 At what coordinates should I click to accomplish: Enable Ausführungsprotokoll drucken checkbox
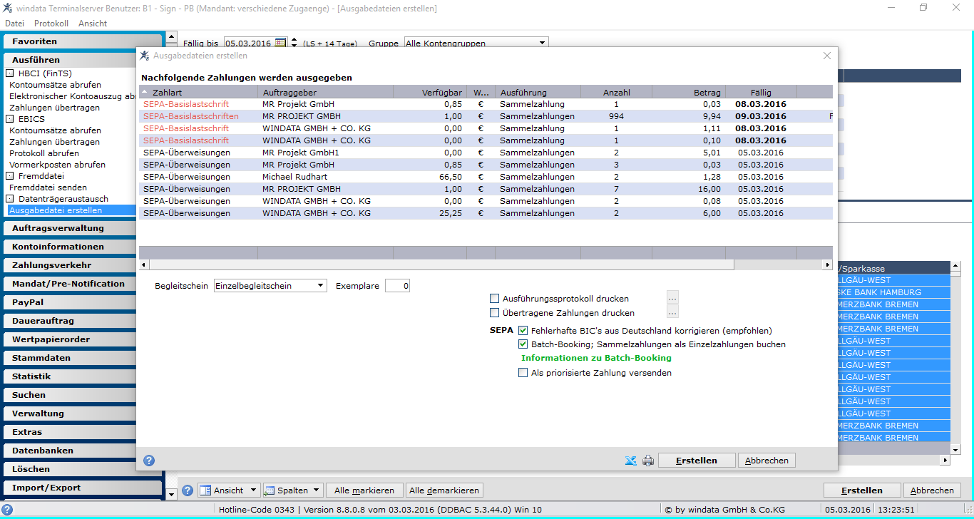tap(495, 299)
